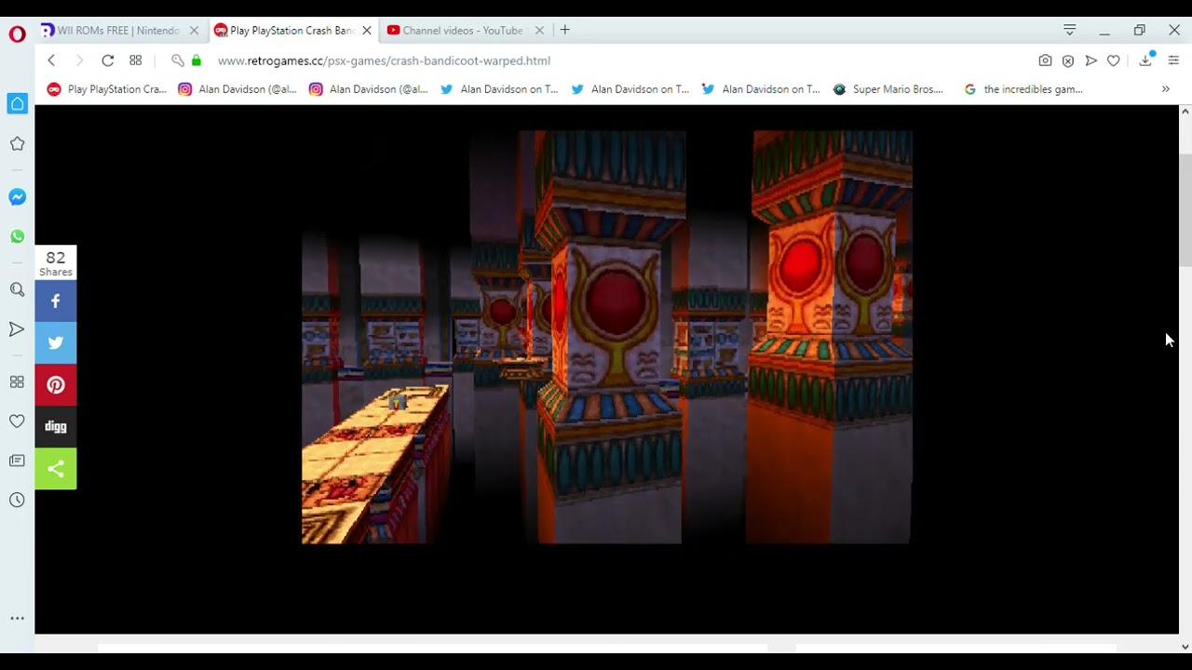Open the sidebar news icon
Image resolution: width=1192 pixels, height=670 pixels.
click(17, 461)
